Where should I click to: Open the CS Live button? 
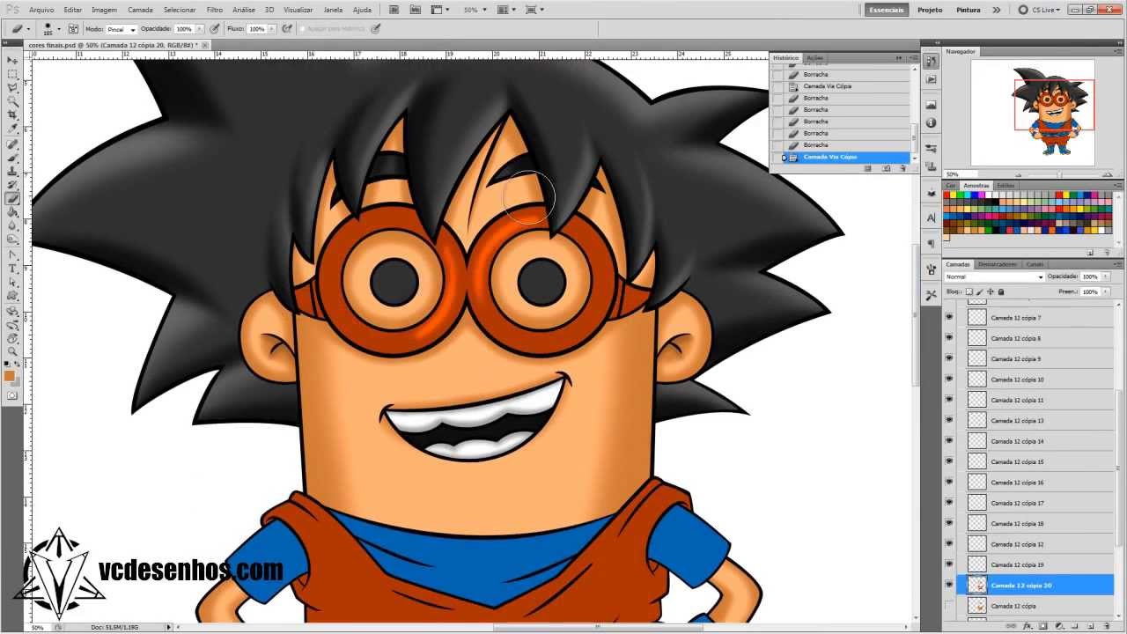[x=1040, y=10]
